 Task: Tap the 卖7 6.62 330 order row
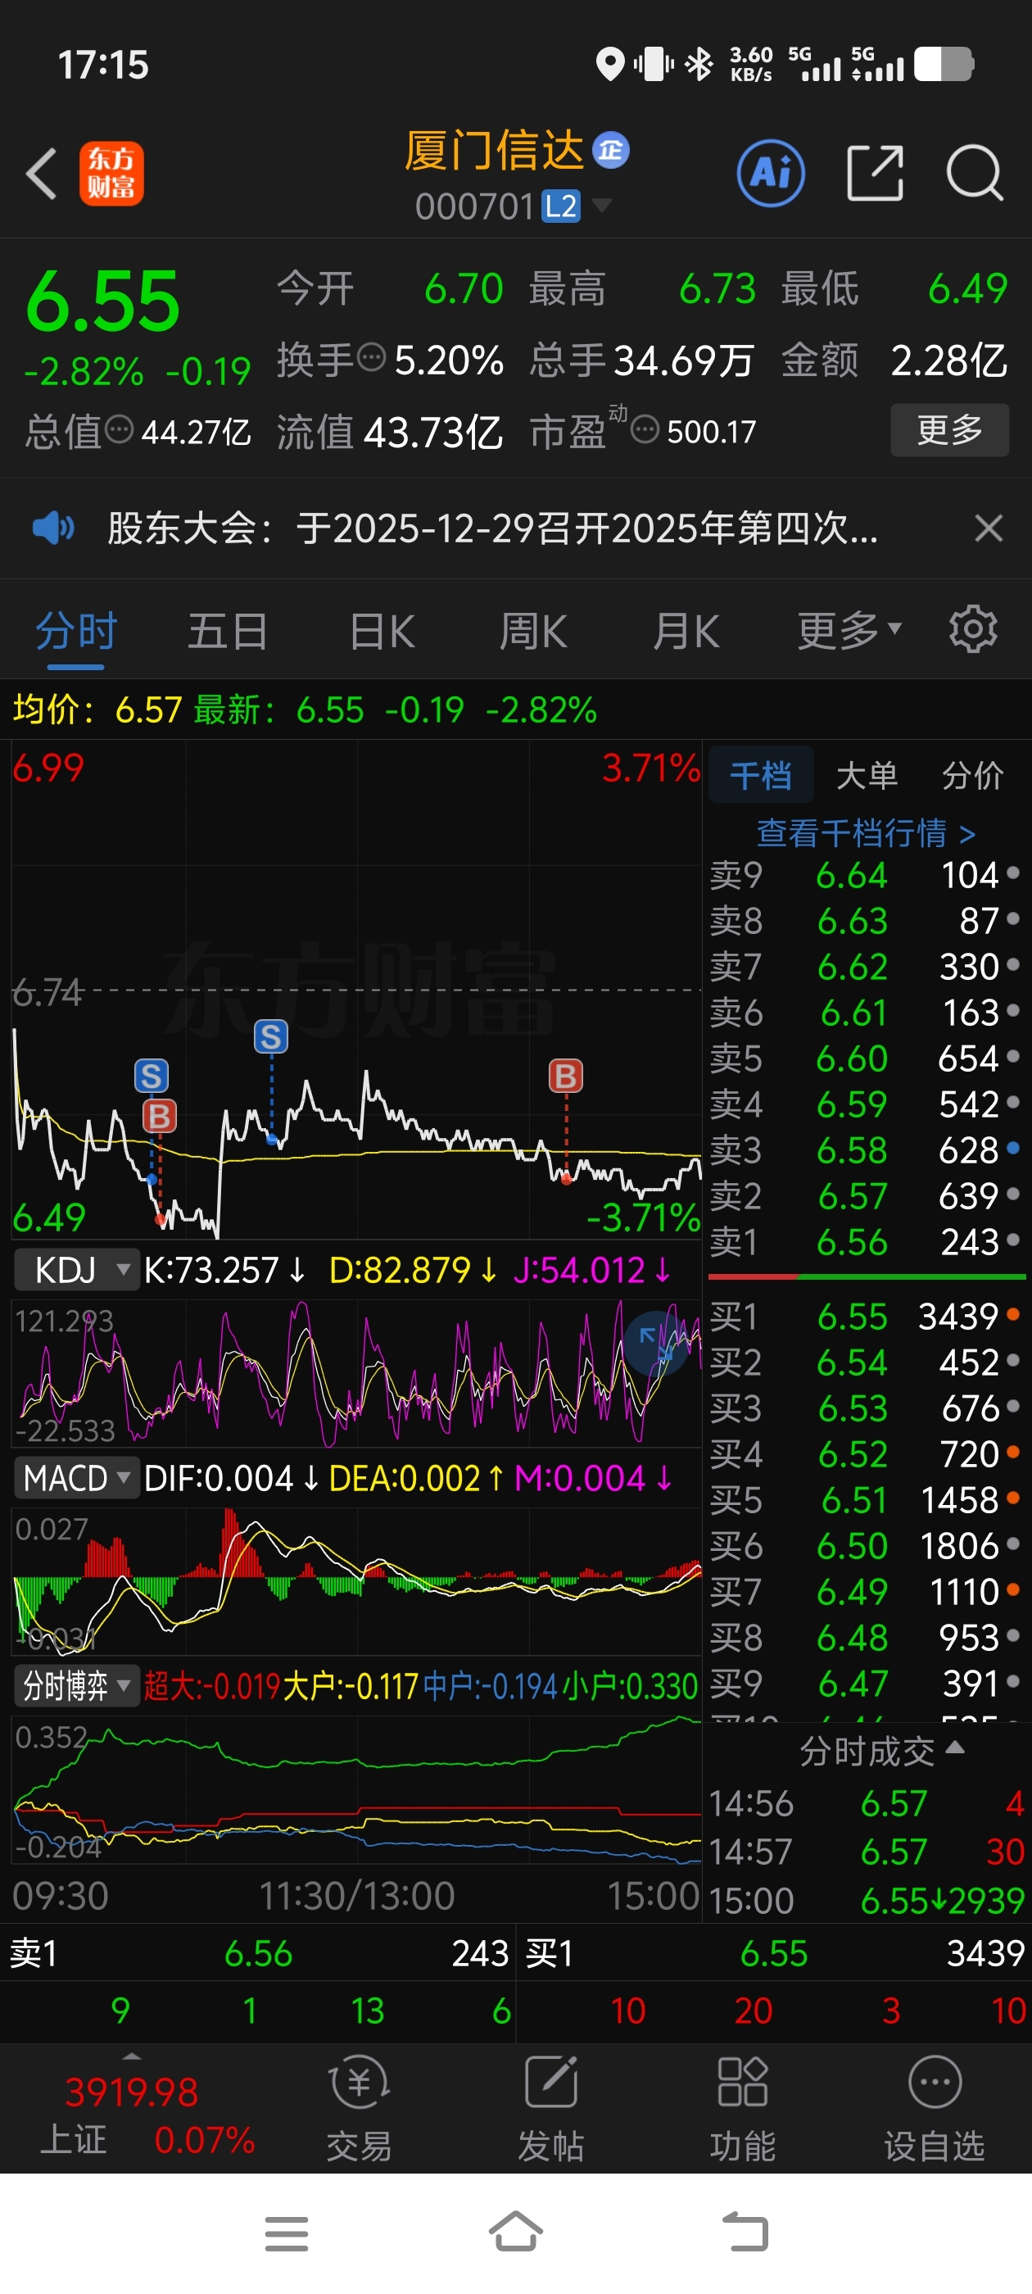[x=866, y=966]
